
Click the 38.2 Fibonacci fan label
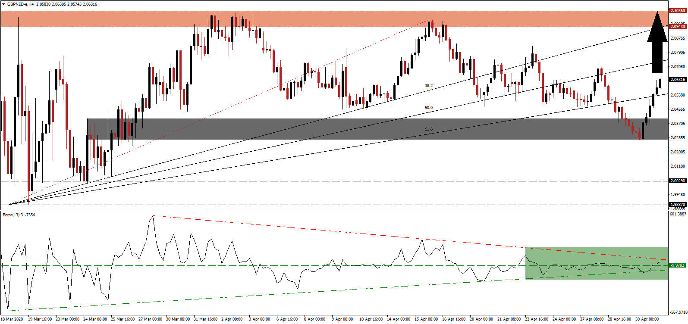[x=428, y=86]
